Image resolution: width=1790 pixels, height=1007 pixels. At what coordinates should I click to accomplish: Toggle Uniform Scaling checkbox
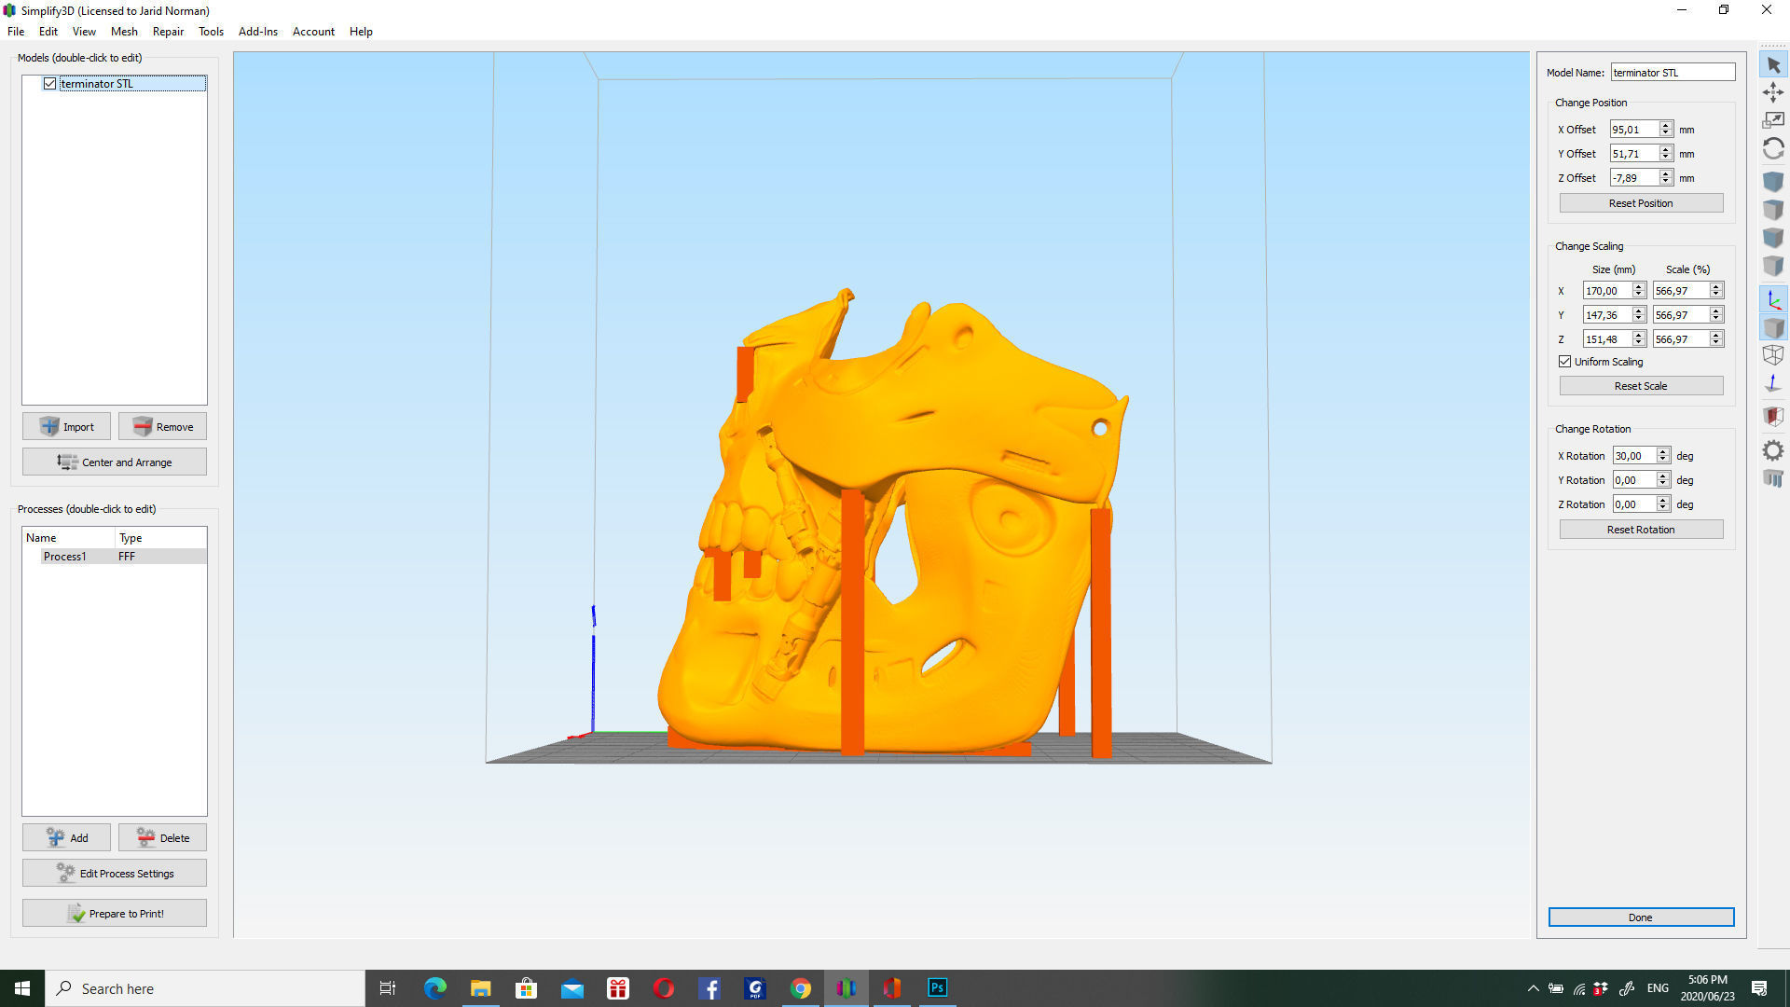click(x=1564, y=362)
